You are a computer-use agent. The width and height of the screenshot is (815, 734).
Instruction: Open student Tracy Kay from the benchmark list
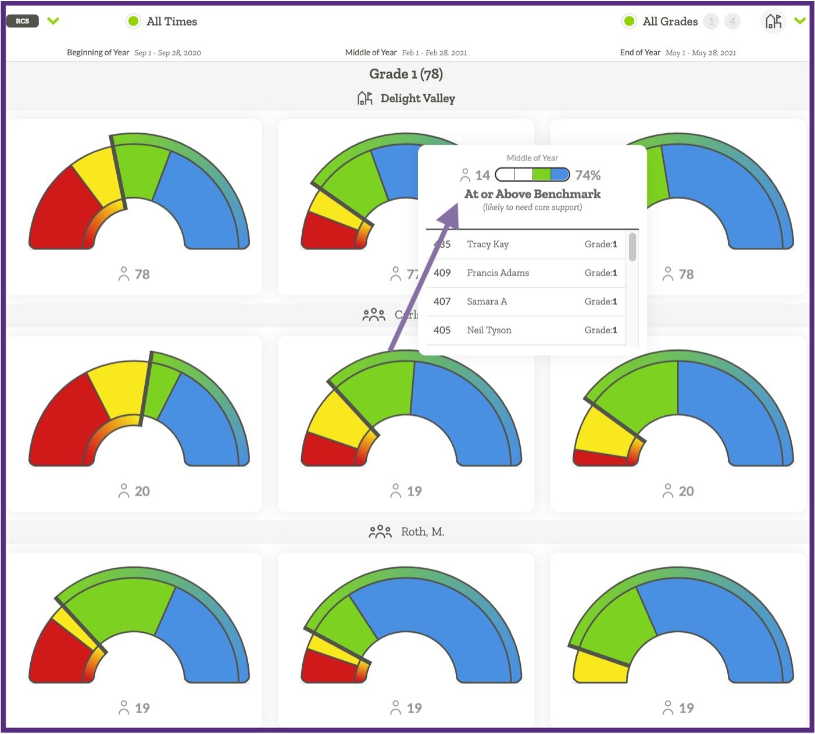coord(487,244)
